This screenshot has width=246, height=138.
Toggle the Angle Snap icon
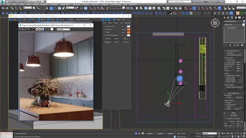point(95,8)
